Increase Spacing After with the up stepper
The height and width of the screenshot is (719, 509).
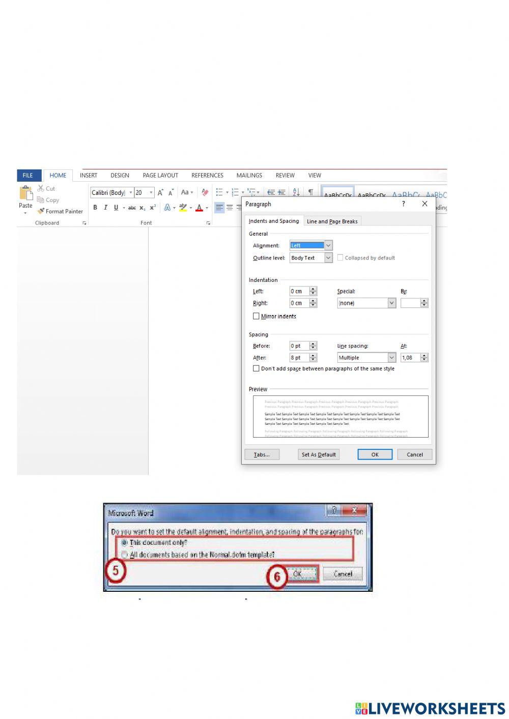(312, 356)
